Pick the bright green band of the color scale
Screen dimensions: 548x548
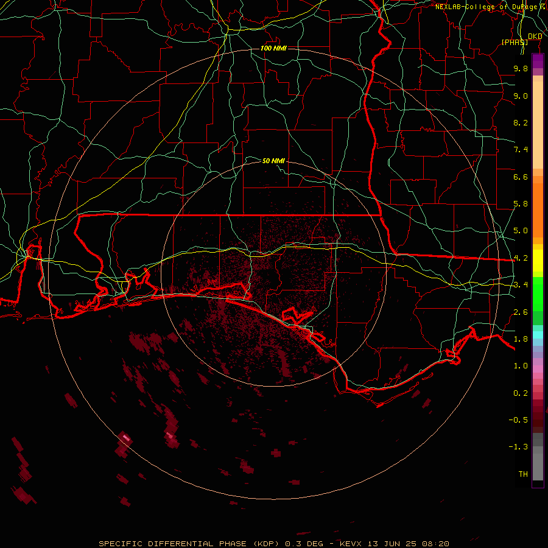pos(538,295)
